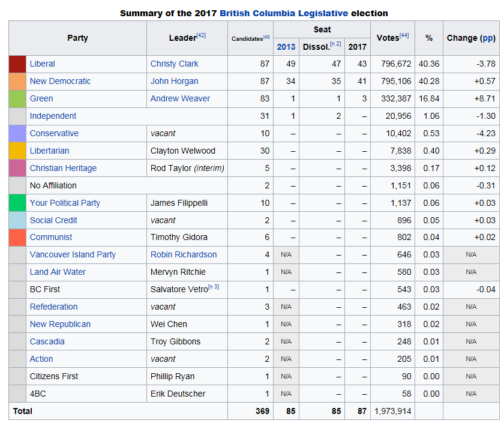
Task: Click the Independent vote count 20,956
Action: pyautogui.click(x=398, y=116)
